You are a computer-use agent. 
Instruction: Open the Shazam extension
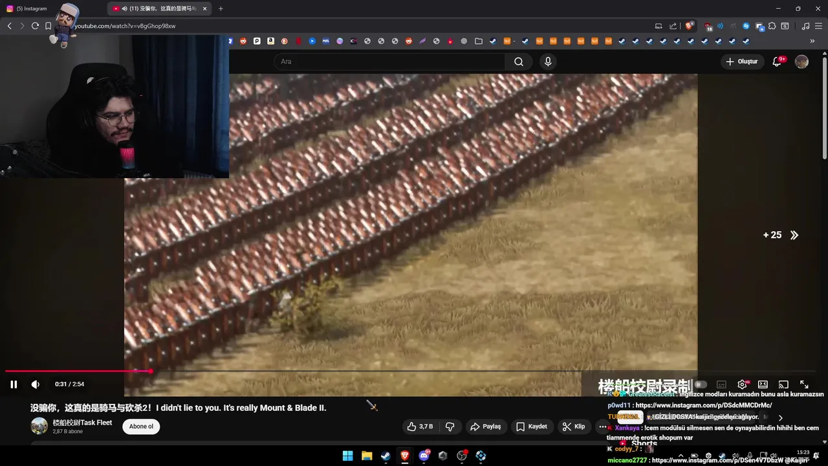pyautogui.click(x=746, y=26)
